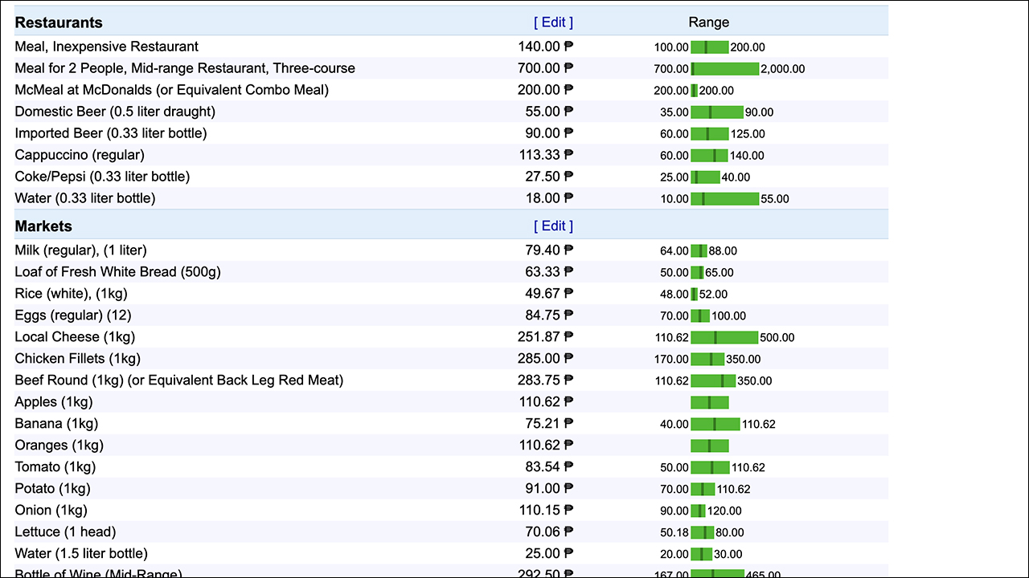Click the Edit link in Restaurants header
This screenshot has width=1029, height=578.
point(553,22)
